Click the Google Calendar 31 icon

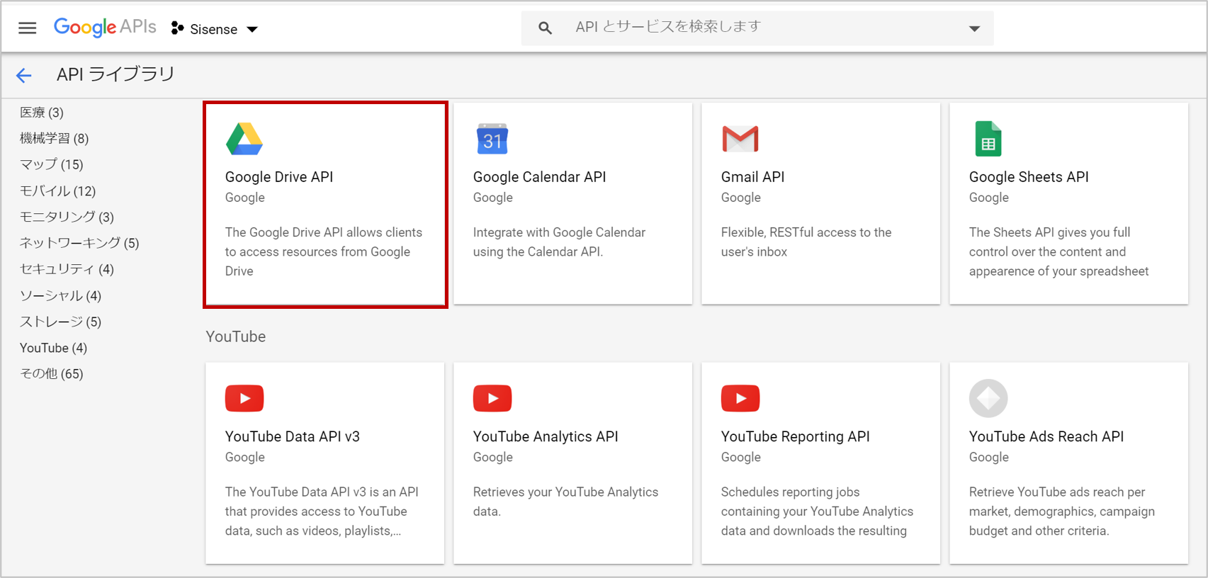pos(492,139)
